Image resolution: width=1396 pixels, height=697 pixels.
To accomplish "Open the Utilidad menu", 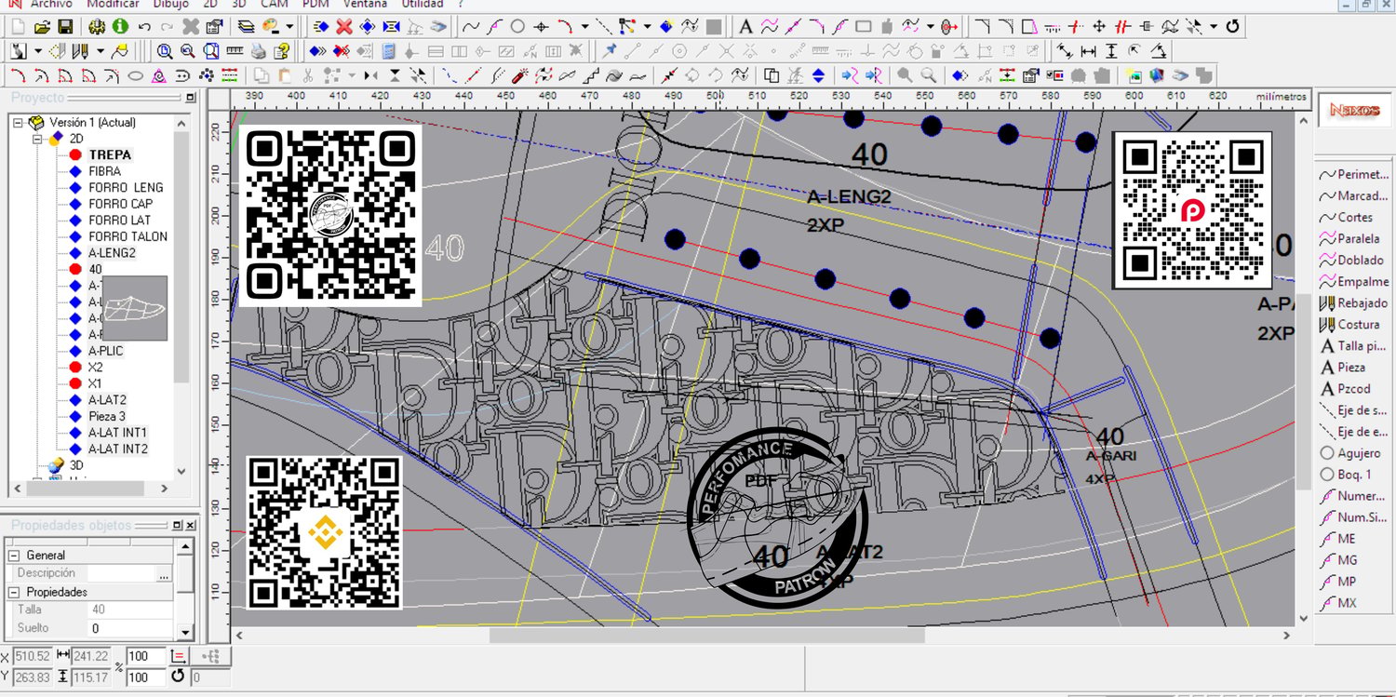I will tap(422, 5).
